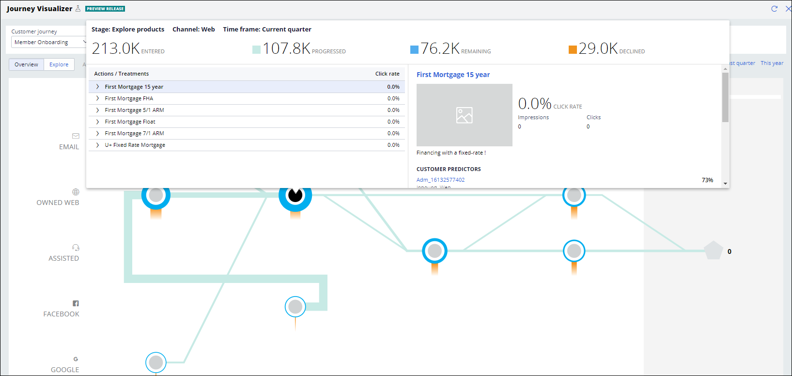
Task: Click the Owned Web globe icon
Action: pos(76,192)
